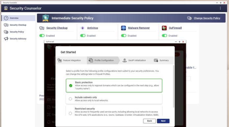Click the Security Checkup card icon
This screenshot has height=127, width=229.
pos(42,28)
